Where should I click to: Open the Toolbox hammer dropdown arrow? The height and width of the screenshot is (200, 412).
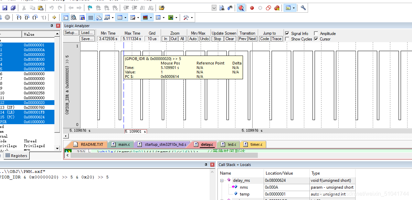(192, 17)
